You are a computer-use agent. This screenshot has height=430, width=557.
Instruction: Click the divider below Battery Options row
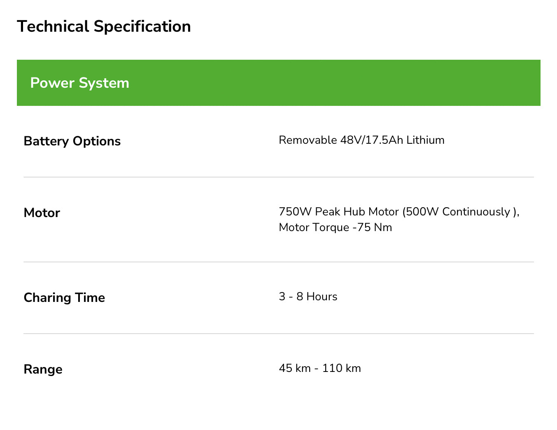(x=278, y=177)
